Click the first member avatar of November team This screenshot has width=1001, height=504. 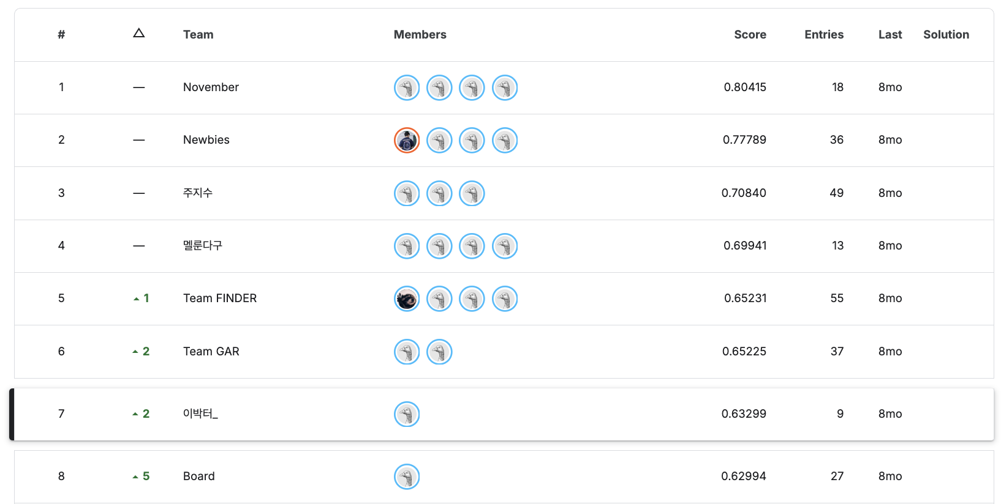(407, 87)
